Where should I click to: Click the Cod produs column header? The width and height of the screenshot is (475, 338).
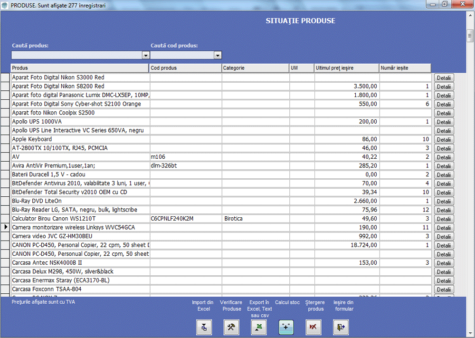[185, 68]
